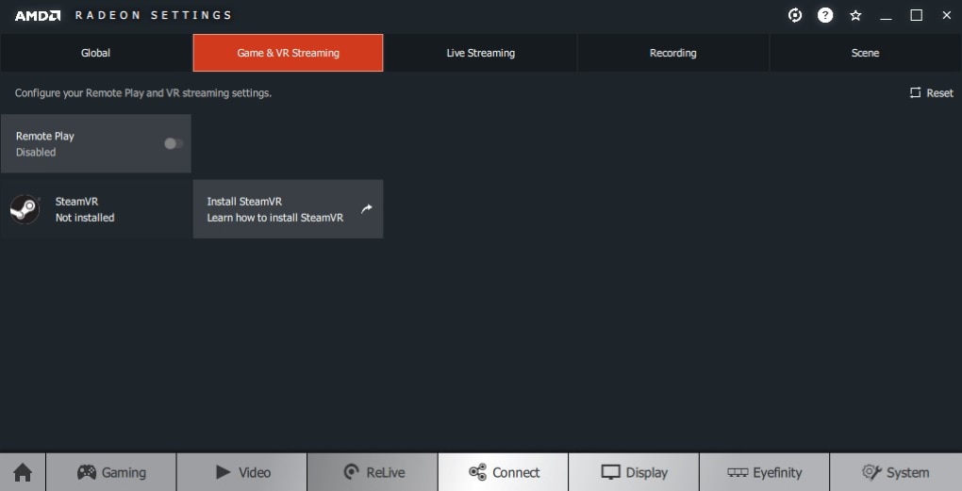962x491 pixels.
Task: Maximize the Radeon Settings window
Action: click(x=916, y=15)
